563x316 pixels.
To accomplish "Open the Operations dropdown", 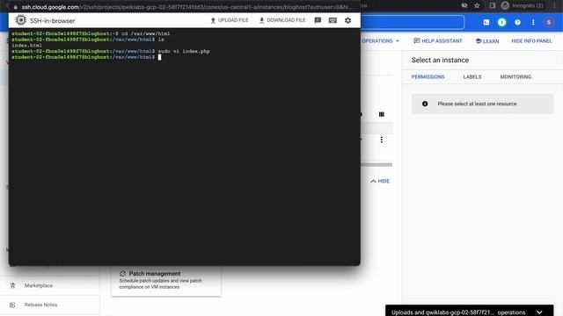I will 380,41.
